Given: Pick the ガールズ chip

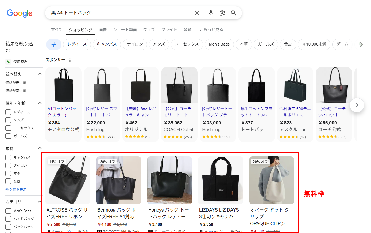Looking at the screenshot, I should [x=266, y=44].
